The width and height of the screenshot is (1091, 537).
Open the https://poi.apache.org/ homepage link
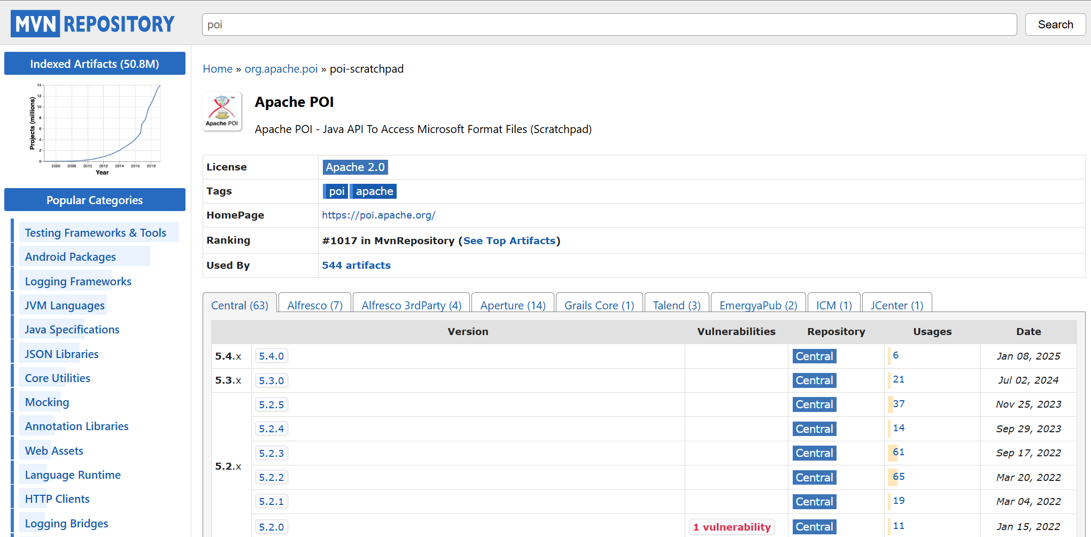click(x=378, y=215)
